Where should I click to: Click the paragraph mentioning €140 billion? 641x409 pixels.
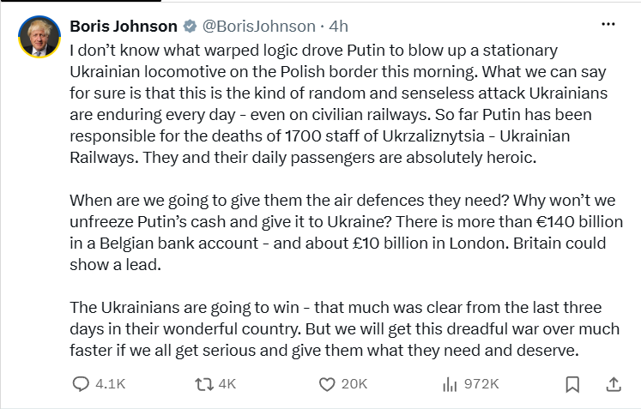pos(347,232)
